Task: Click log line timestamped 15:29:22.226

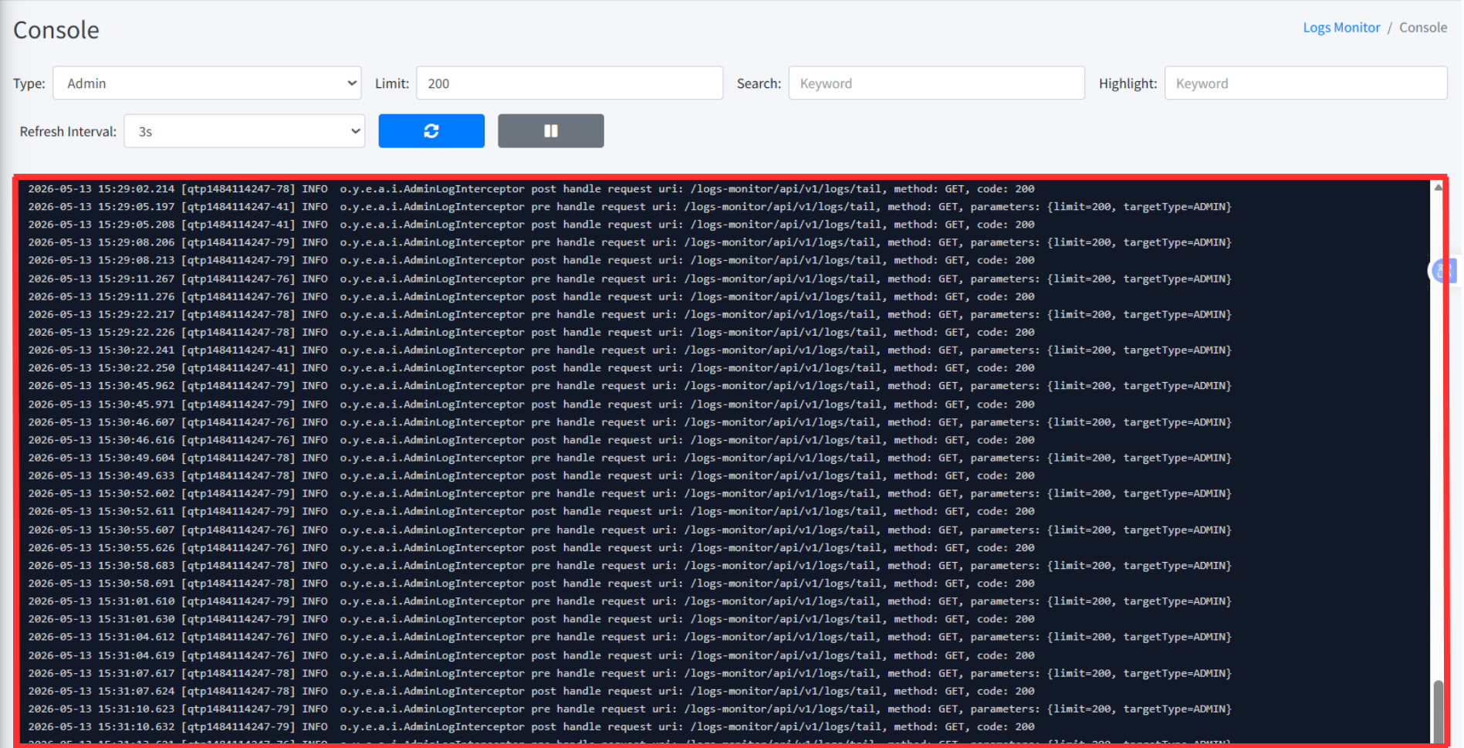Action: [x=532, y=333]
